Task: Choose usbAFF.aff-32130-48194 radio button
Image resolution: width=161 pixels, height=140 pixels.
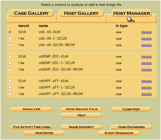Action: coord(10,94)
